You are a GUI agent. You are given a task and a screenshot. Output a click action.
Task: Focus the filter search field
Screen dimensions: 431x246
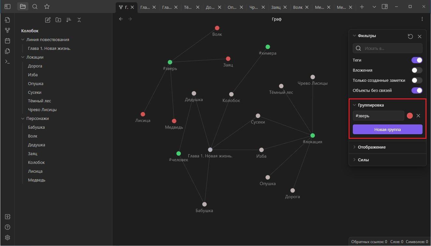[388, 48]
